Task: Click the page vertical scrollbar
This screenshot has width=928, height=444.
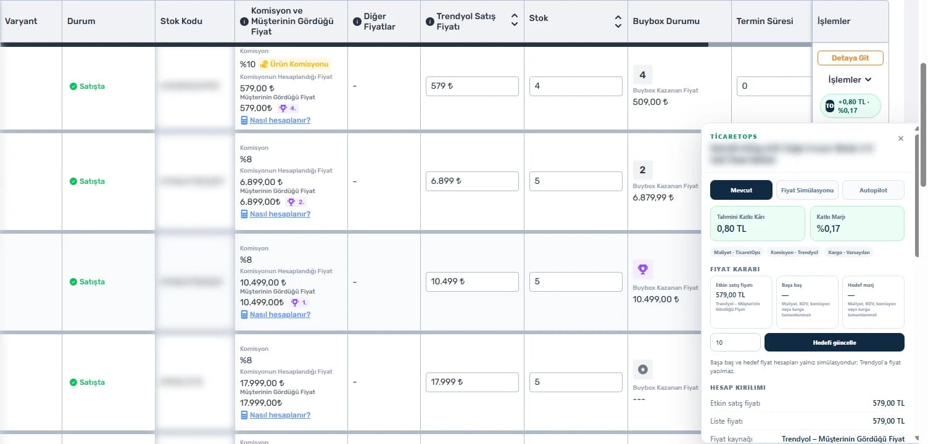Action: [x=923, y=123]
